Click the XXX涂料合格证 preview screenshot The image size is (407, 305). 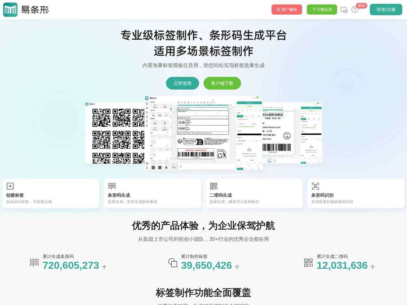(293, 133)
